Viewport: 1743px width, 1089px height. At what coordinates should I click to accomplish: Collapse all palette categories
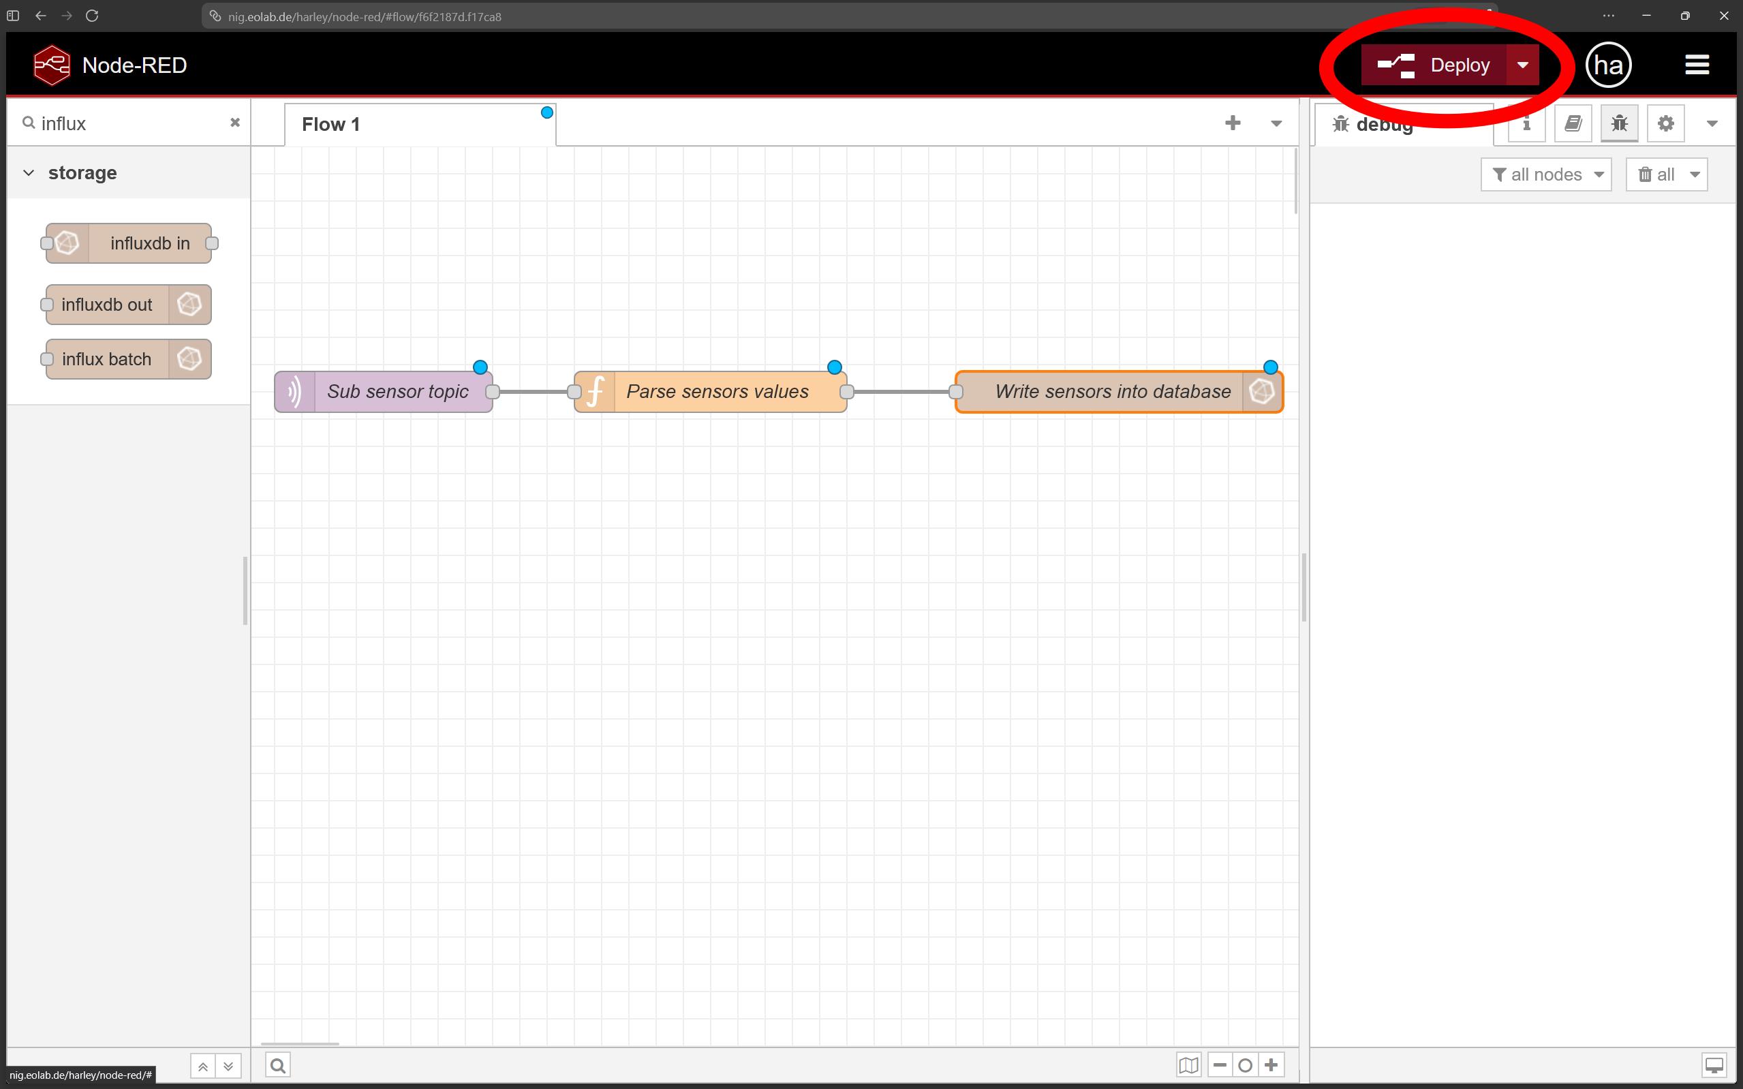click(202, 1066)
